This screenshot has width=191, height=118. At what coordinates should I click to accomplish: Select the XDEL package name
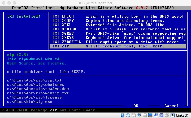pos(67,25)
